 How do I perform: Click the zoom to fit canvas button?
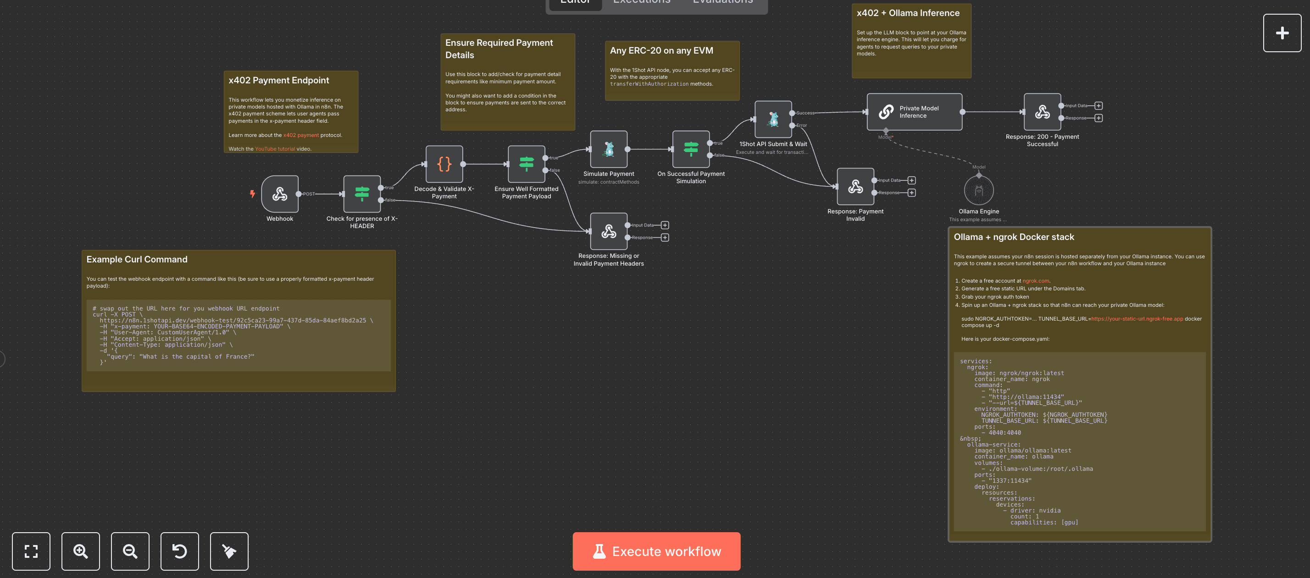coord(31,551)
